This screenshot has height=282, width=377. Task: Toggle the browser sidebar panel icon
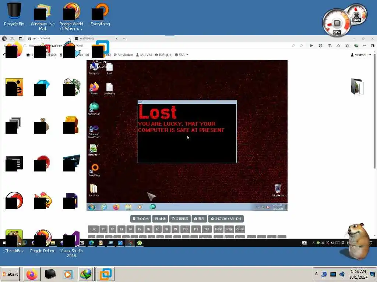click(x=373, y=46)
